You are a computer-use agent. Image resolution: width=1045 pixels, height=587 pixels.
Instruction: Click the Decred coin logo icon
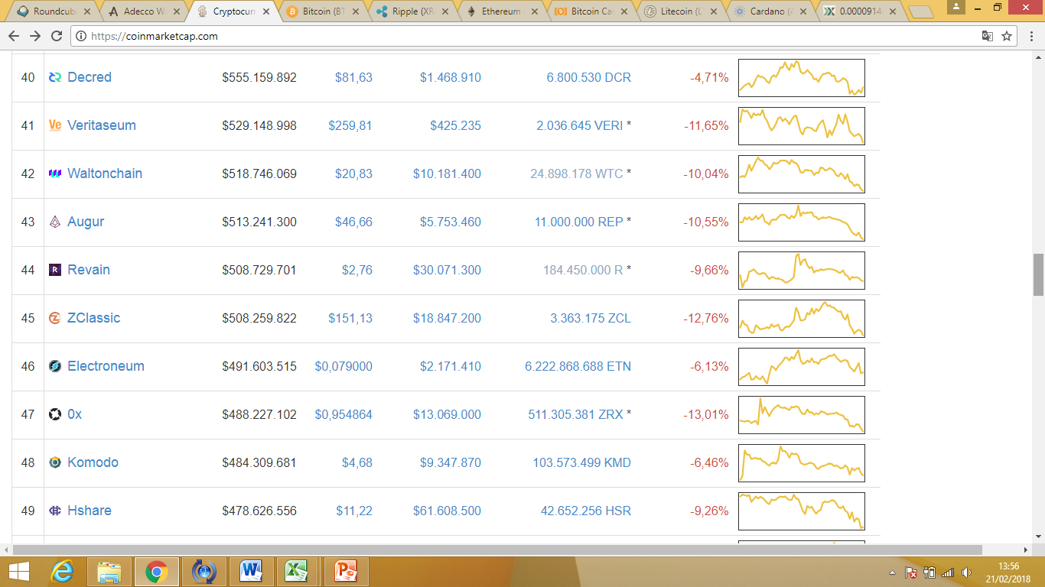55,77
